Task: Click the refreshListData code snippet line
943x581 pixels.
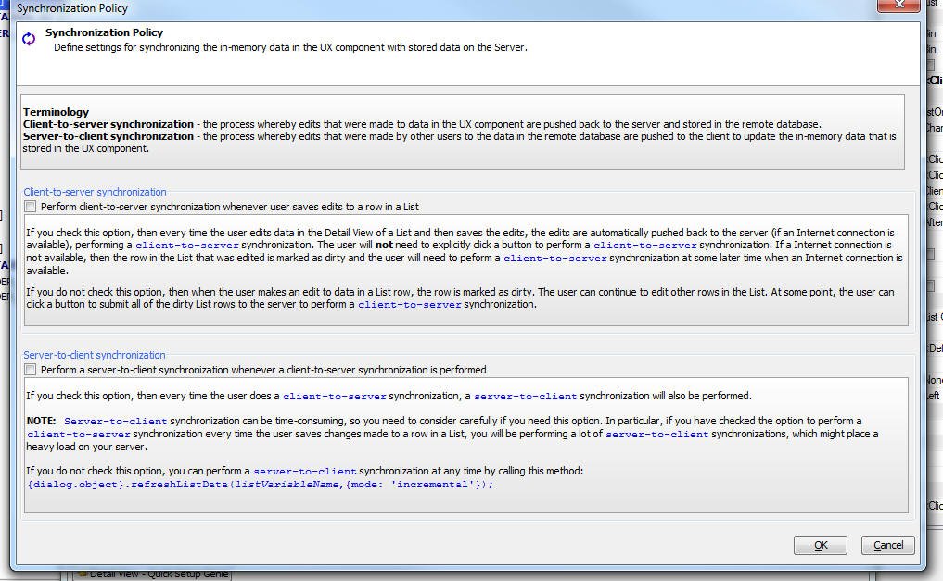Action: 261,484
